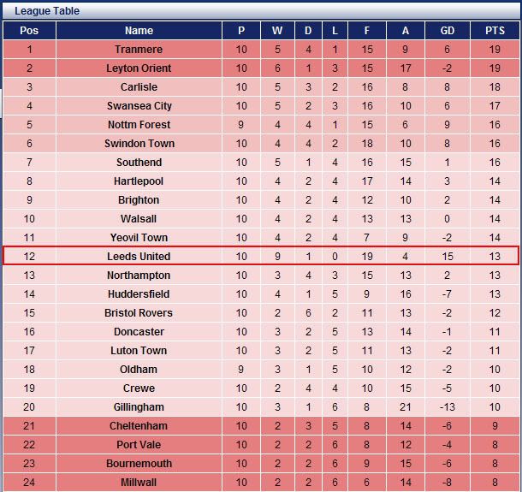Viewport: 522px width, 492px height.
Task: Click the P played column header
Action: coord(241,31)
